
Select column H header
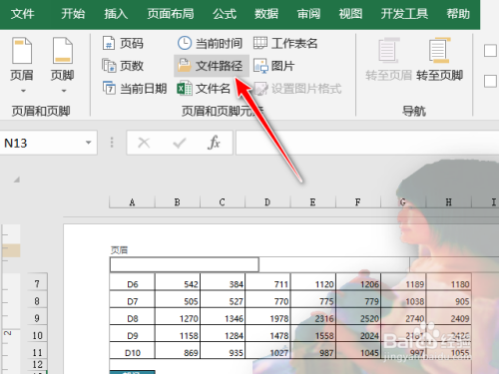tap(448, 202)
